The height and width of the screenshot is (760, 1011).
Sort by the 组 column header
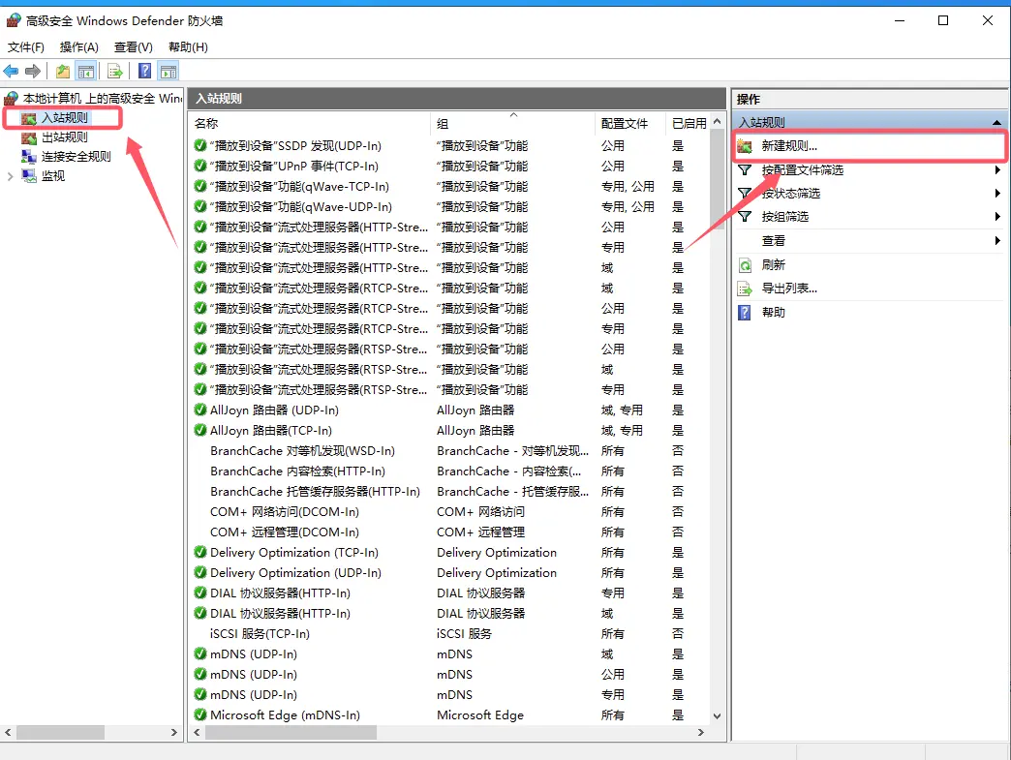coord(513,123)
